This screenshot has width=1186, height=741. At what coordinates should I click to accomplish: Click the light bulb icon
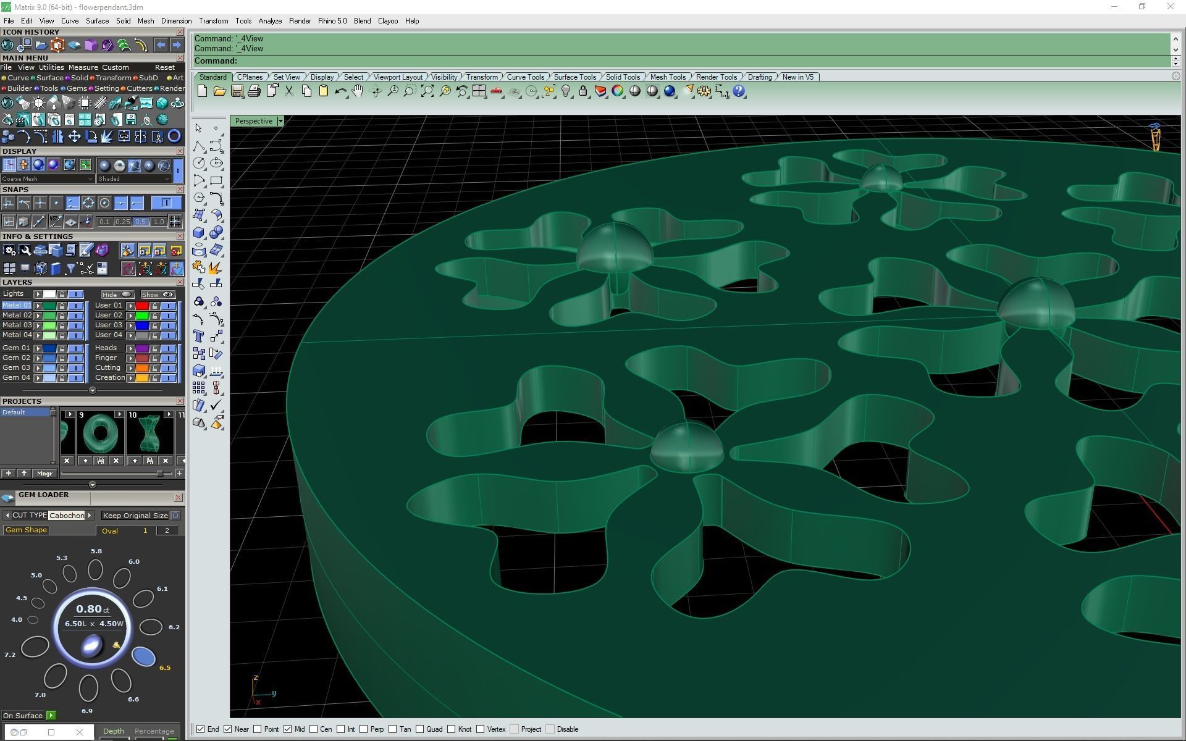[566, 91]
